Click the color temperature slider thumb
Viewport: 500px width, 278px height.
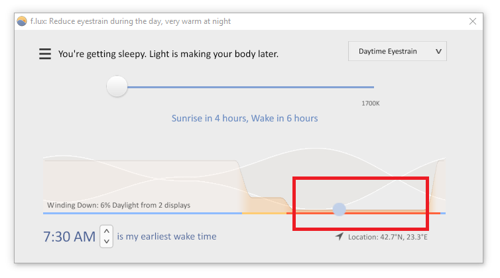117,86
